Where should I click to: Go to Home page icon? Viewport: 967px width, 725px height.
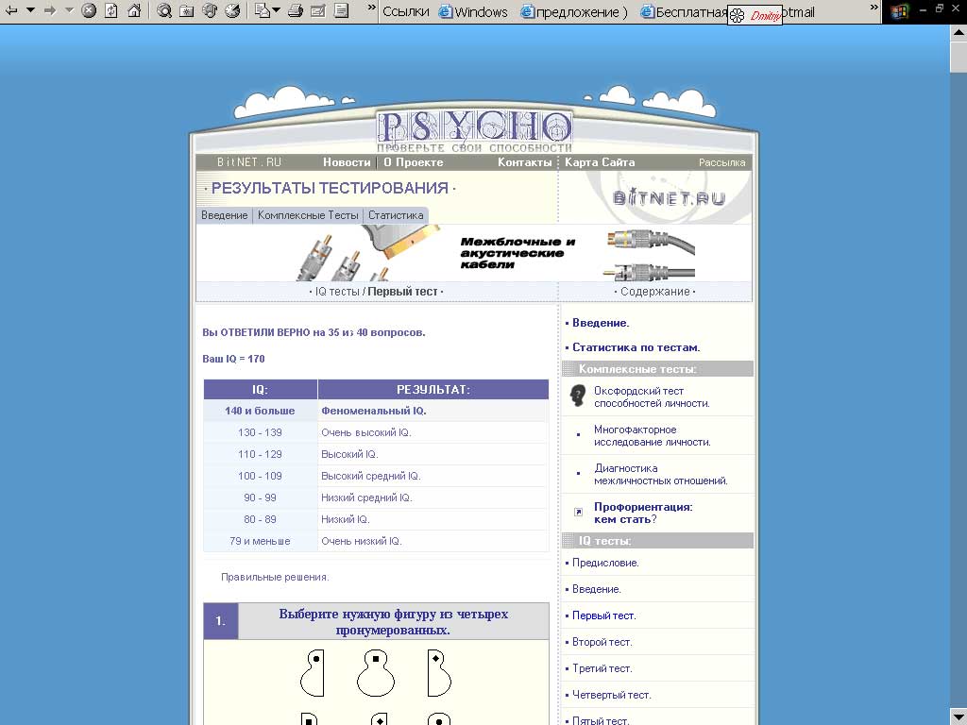134,11
